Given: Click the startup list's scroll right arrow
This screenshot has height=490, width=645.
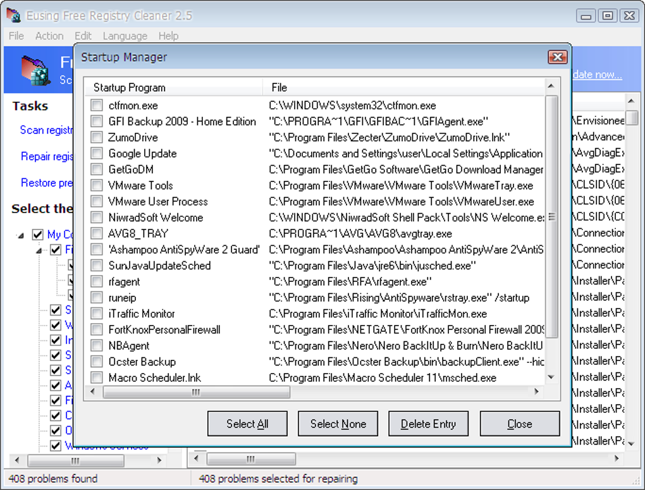Looking at the screenshot, I should [537, 392].
